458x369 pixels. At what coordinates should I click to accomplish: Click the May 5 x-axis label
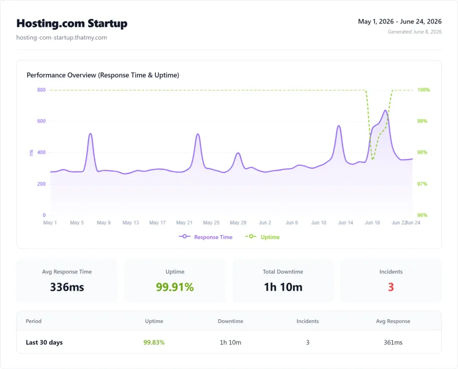[77, 223]
